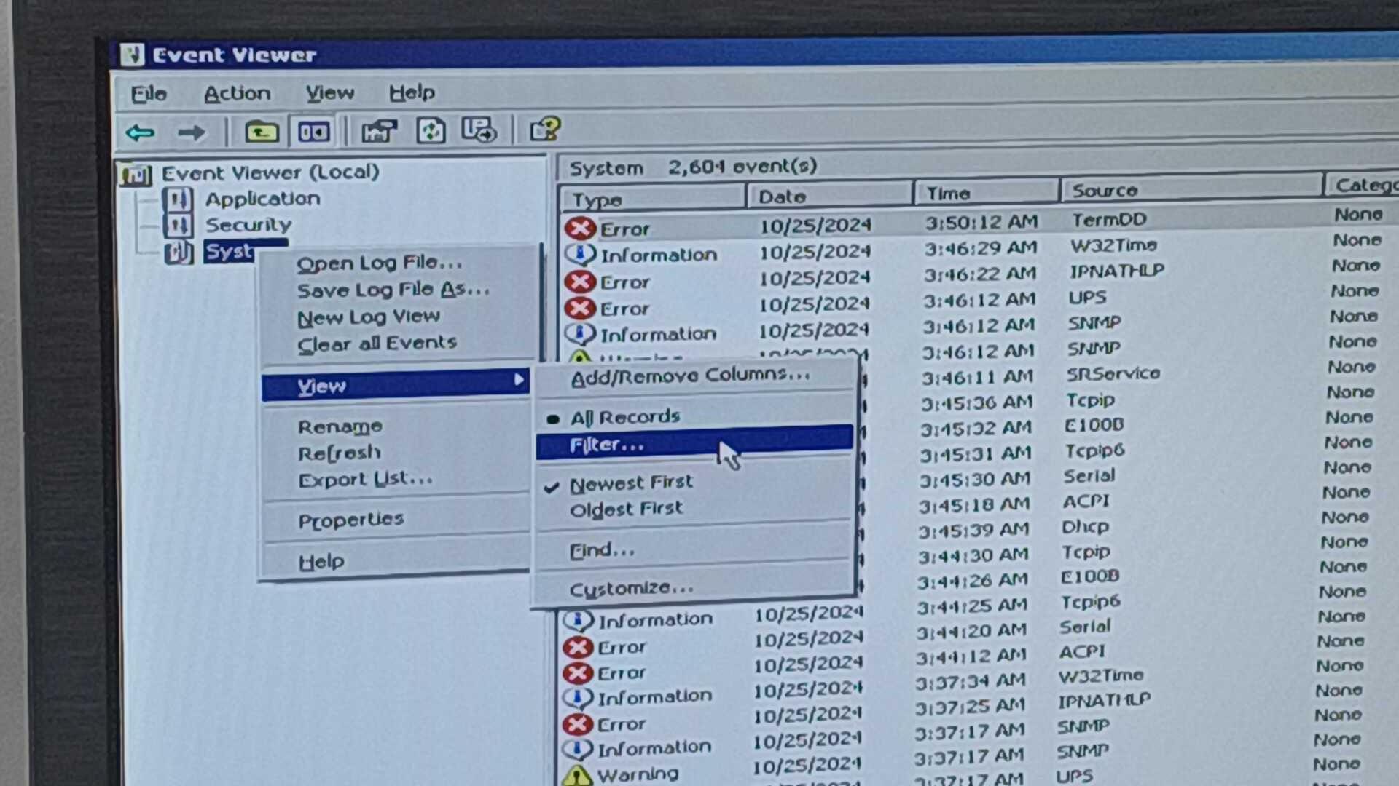Select the Oldest First option
The image size is (1399, 786).
626,509
